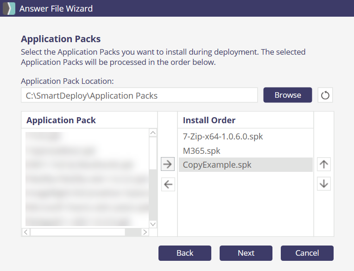Click the right arrow to add pack
354x271 pixels.
click(x=168, y=164)
